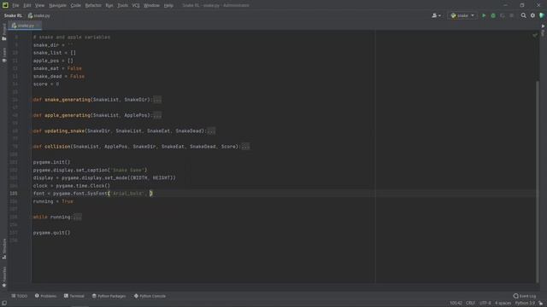
Task: Open the Refactor menu
Action: 93,6
